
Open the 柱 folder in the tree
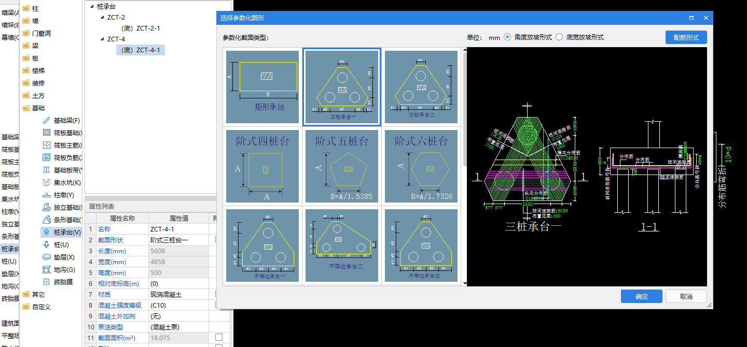pos(26,9)
